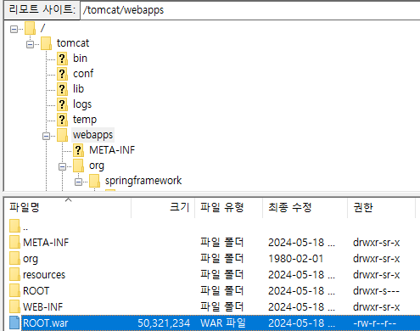
Task: Click the 'WAR 파일' file type cell
Action: tap(223, 323)
